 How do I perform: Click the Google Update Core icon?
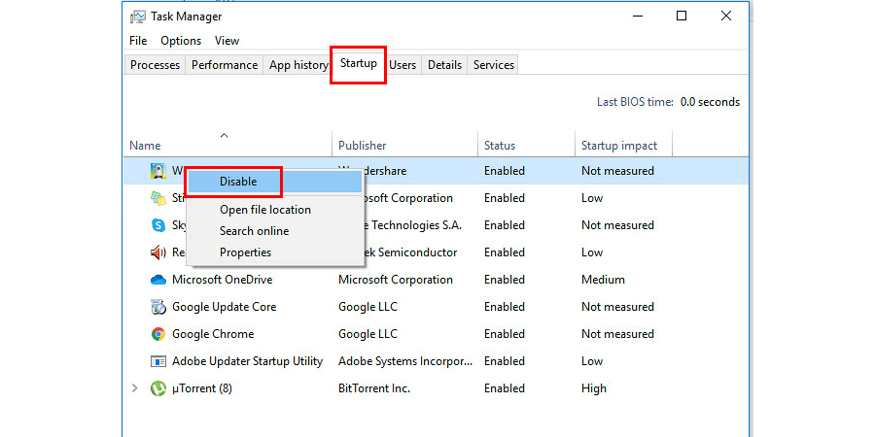coord(158,307)
